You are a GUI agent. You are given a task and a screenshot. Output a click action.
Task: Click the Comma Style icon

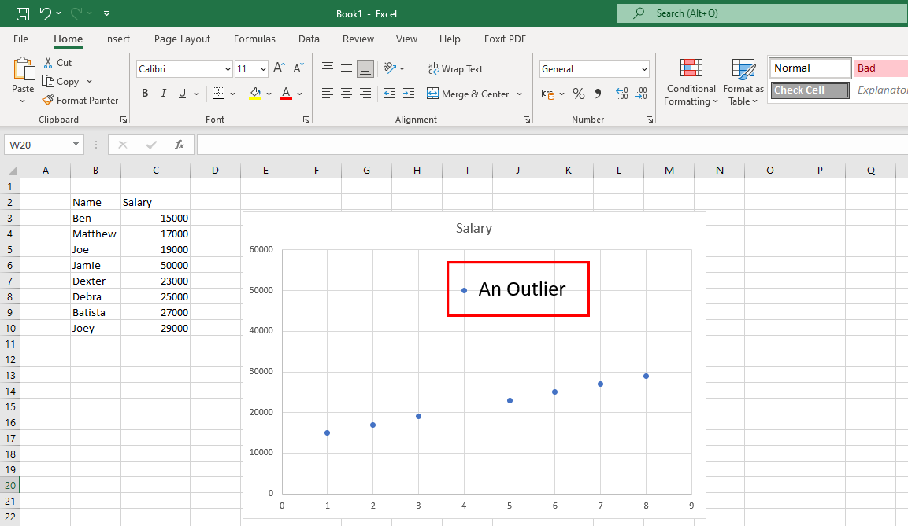point(598,94)
